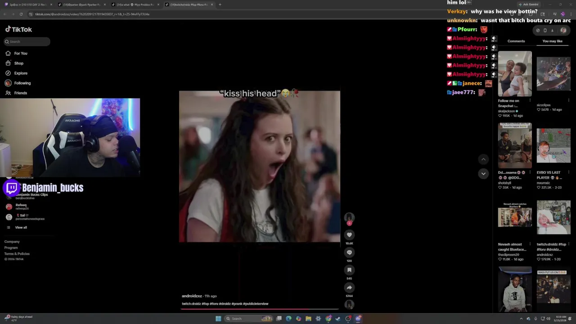Switch to the Sp@zz Twitch browser tab
Viewport: 576px width, 324px height.
(28, 4)
